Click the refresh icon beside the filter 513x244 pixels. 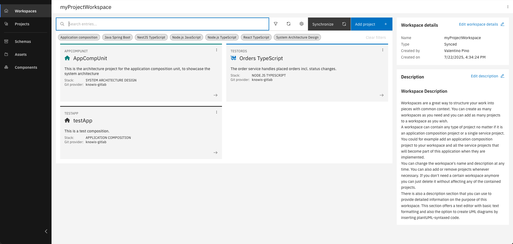[x=289, y=24]
